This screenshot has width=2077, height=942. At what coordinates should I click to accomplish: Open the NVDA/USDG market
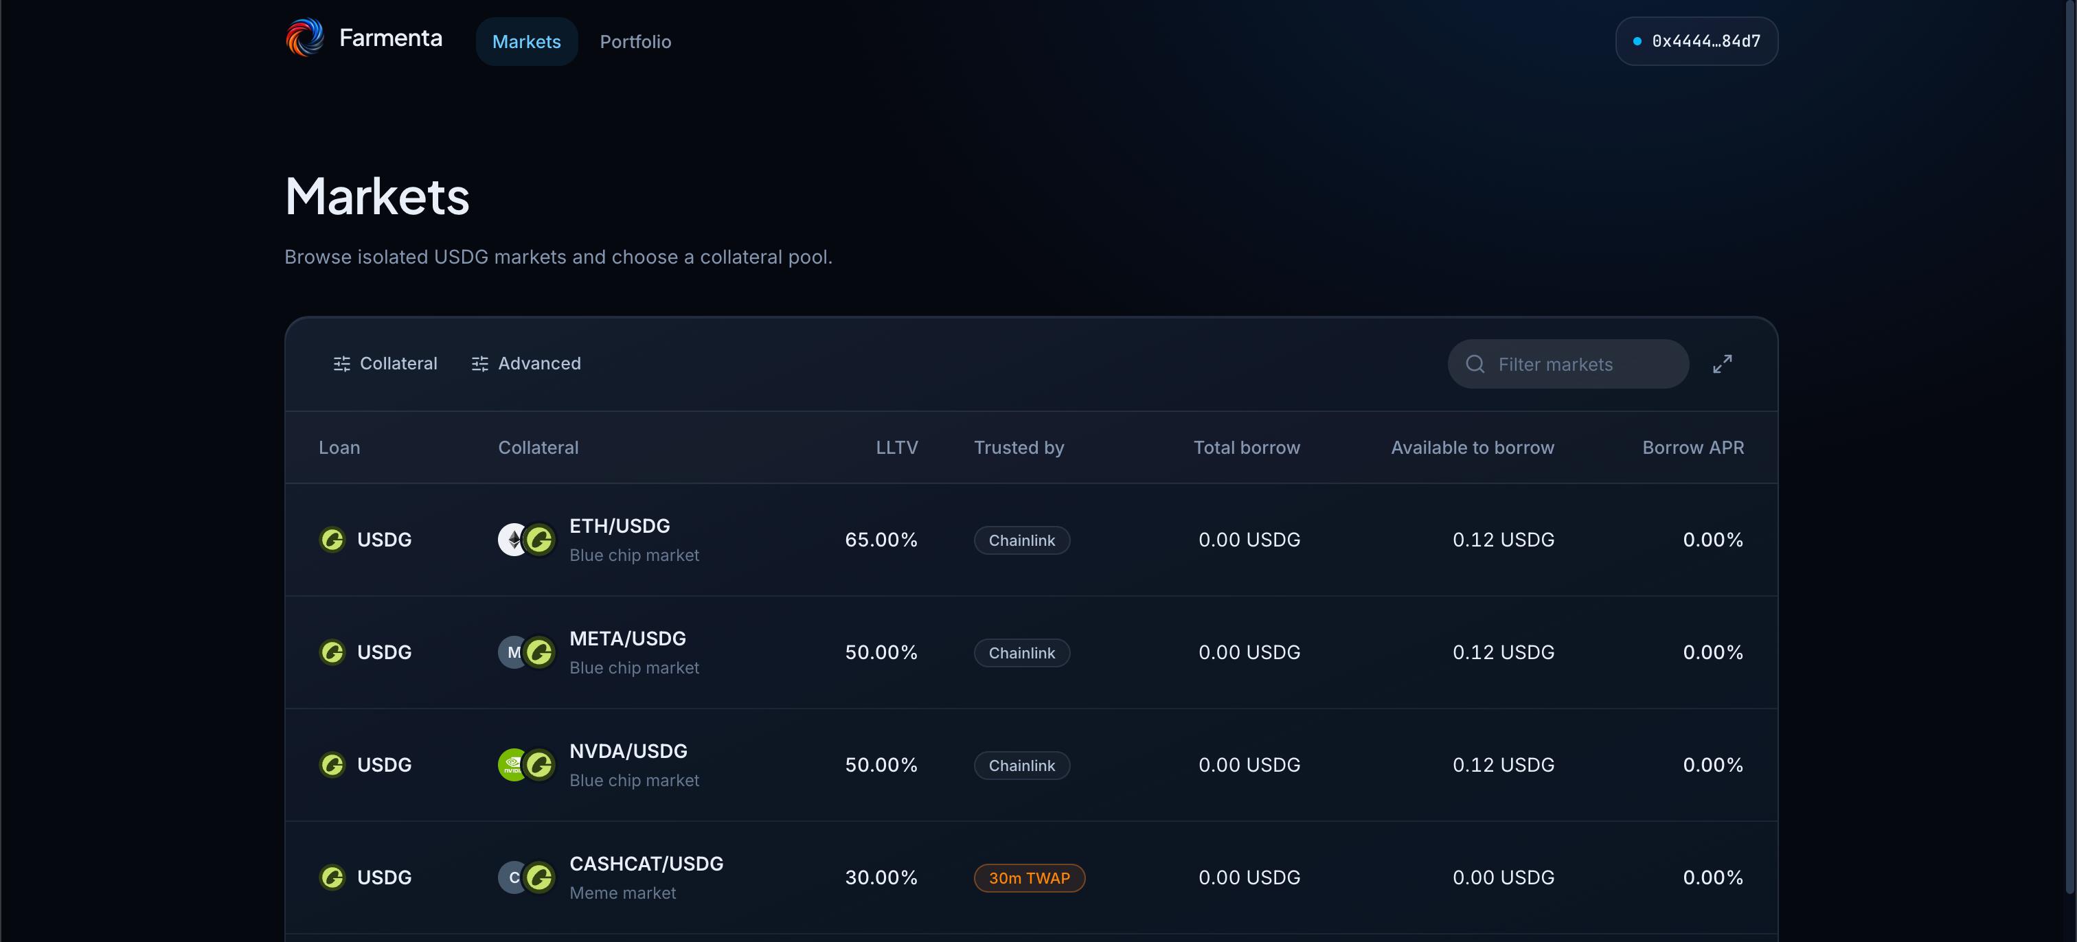[x=1030, y=765]
